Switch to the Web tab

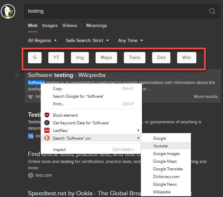(33, 25)
